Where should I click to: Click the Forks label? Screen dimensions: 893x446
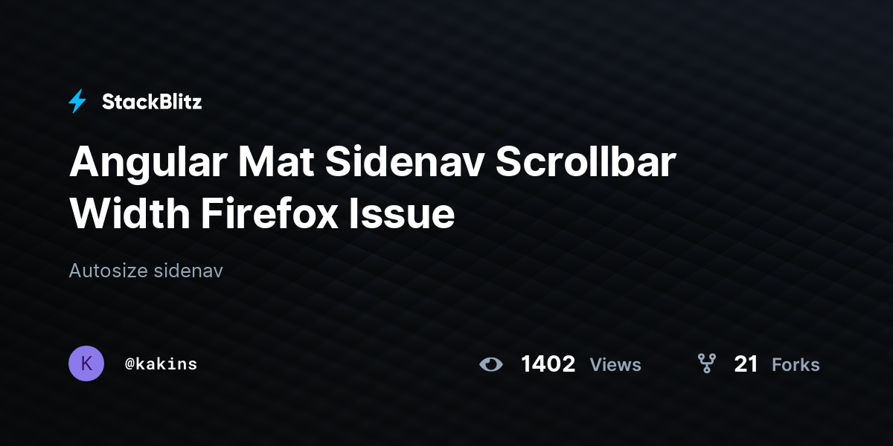796,364
